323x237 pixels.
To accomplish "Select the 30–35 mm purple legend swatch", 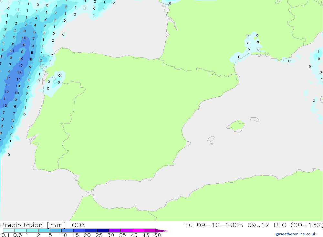I will pos(114,231).
